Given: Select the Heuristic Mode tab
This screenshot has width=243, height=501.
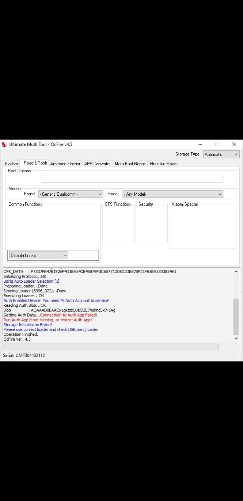Looking at the screenshot, I should pos(163,164).
